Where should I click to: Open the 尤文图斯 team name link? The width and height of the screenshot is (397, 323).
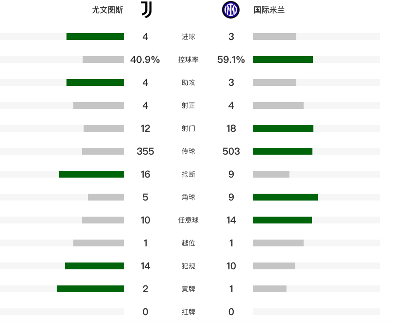tap(108, 10)
